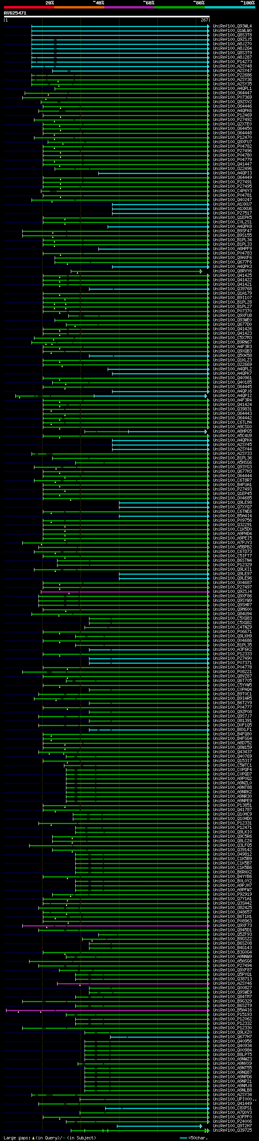The image size is (259, 1141).
Task: Select the UniRef100_P24006 label
Action: click(x=232, y=1121)
